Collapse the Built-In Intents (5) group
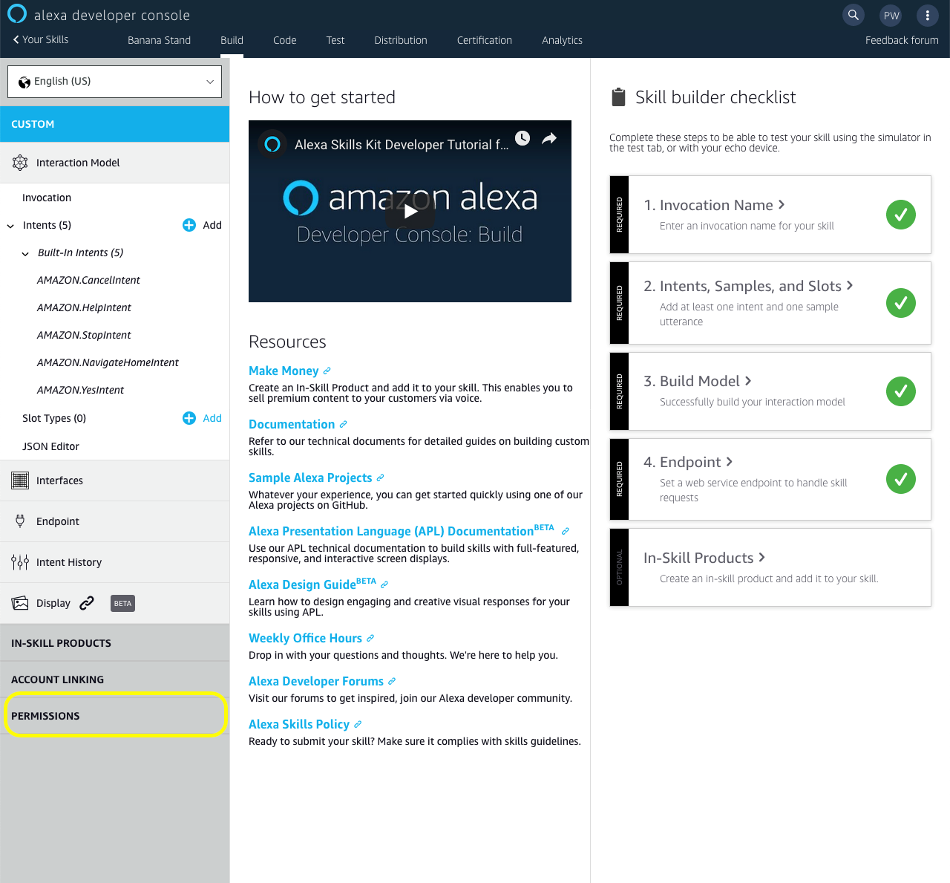Viewport: 950px width, 883px height. click(25, 253)
